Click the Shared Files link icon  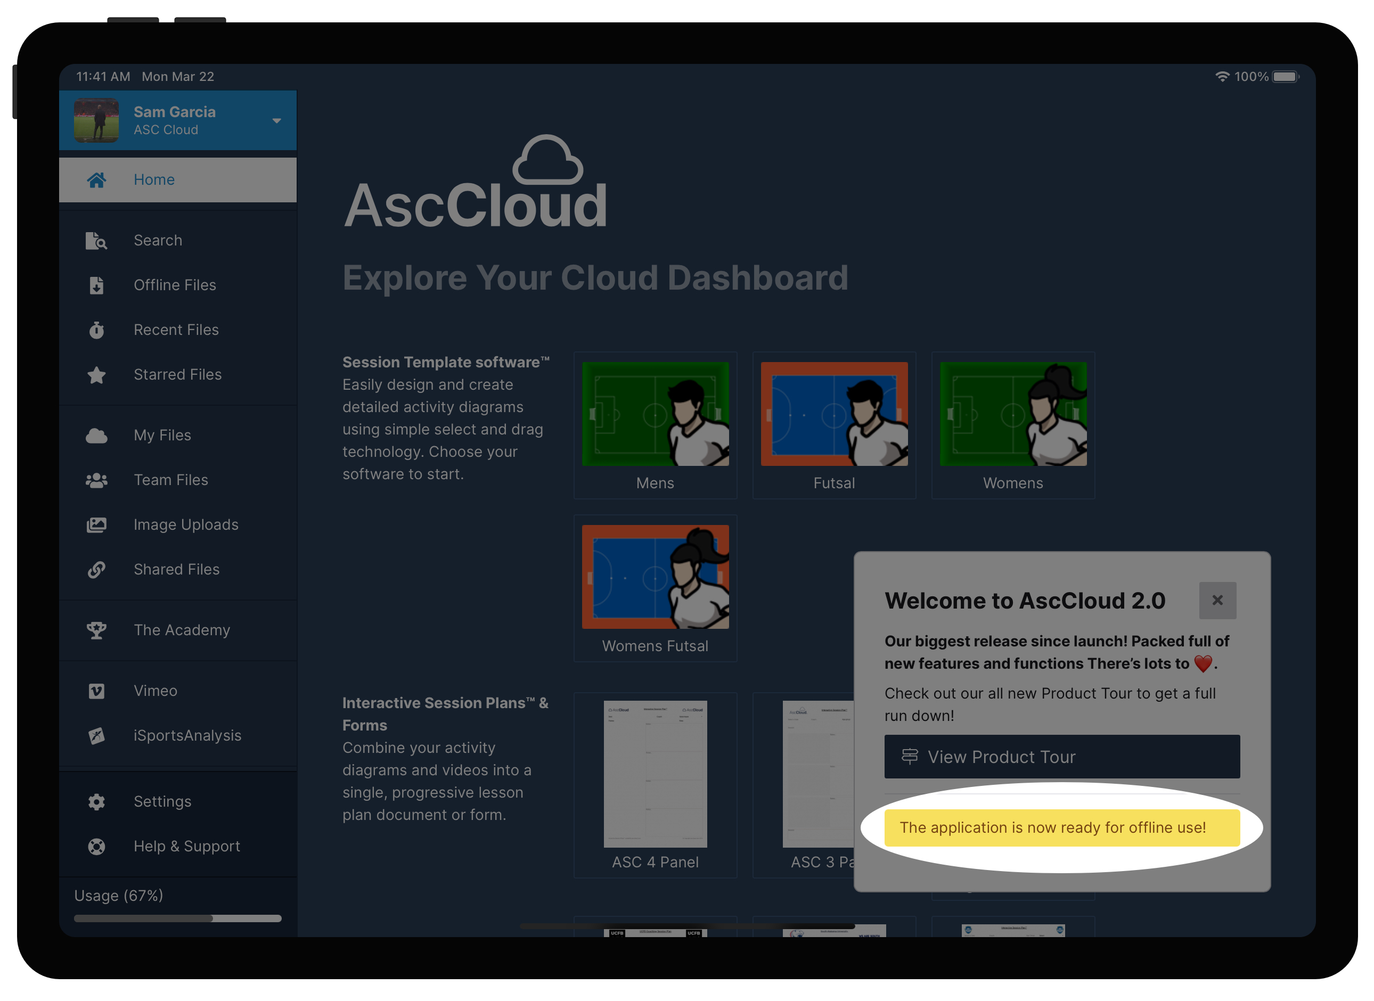coord(96,570)
